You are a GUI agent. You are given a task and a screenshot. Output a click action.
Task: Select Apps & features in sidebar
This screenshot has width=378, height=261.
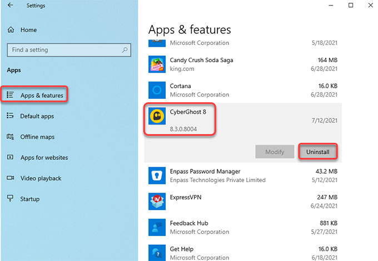[42, 96]
